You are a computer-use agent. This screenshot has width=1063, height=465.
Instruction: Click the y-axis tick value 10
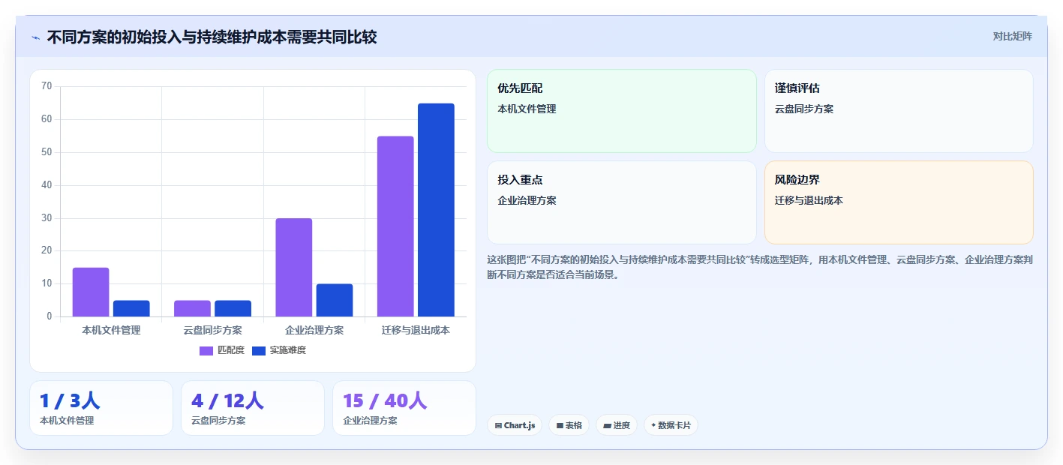47,284
